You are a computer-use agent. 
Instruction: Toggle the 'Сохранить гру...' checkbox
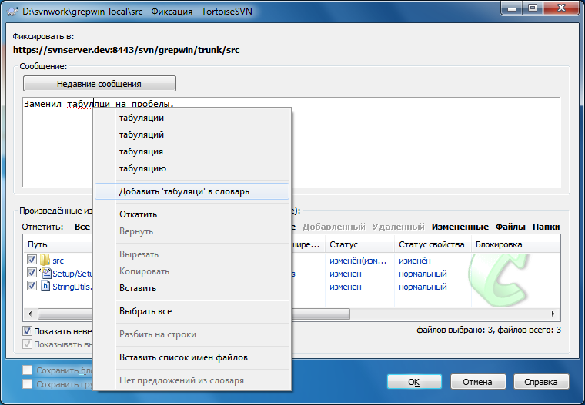(x=27, y=383)
